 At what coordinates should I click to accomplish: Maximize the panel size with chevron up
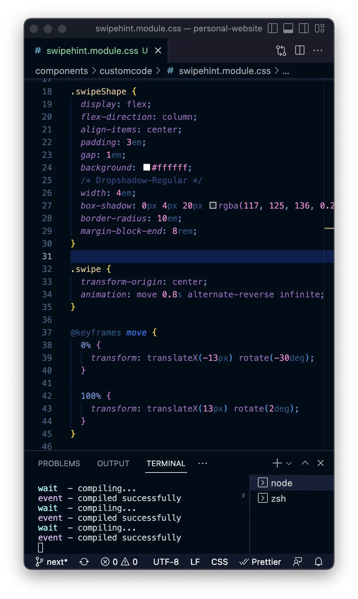pyautogui.click(x=305, y=463)
